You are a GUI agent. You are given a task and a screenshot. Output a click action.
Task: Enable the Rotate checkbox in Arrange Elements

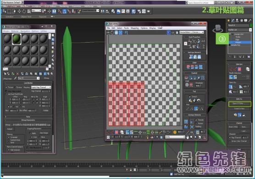pos(196,123)
